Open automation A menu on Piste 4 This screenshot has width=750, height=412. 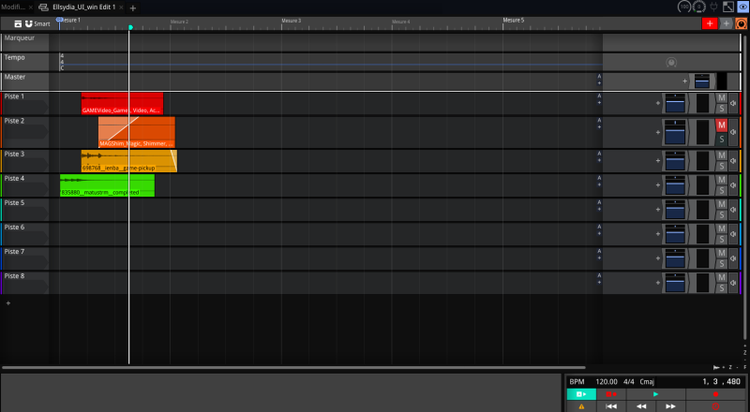click(x=599, y=178)
